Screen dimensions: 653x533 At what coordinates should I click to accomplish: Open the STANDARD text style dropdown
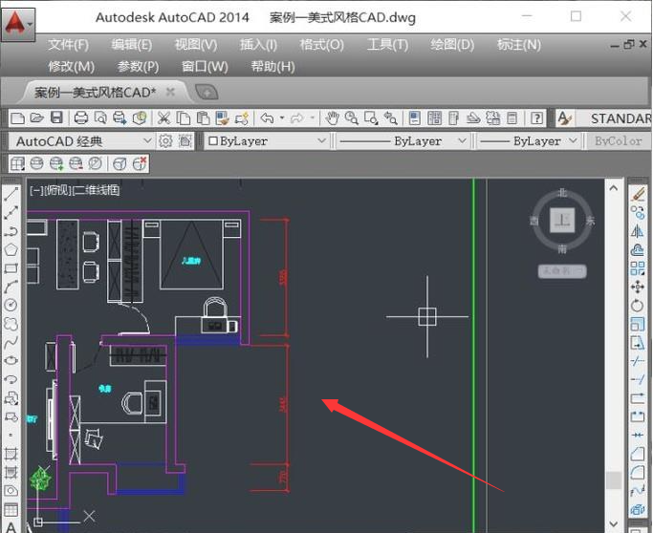(614, 118)
